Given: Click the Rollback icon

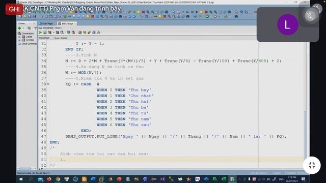Looking at the screenshot, I should point(73,33).
